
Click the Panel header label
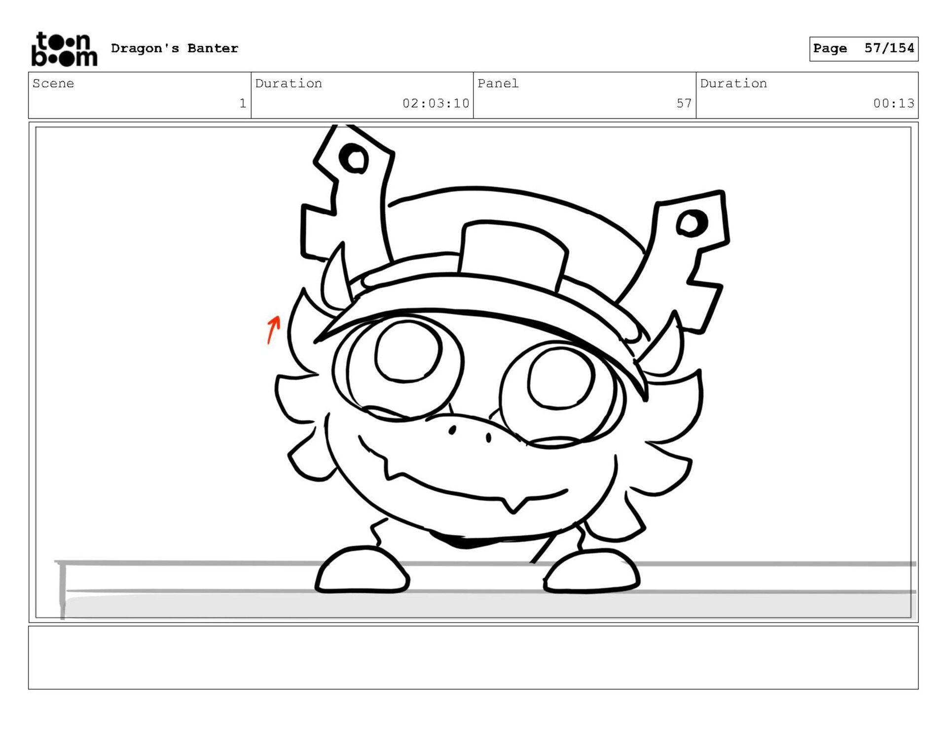(498, 83)
